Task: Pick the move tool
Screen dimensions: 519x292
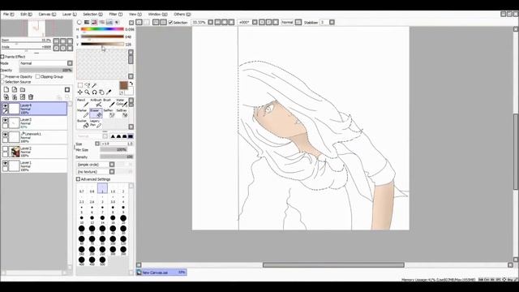Action: pyautogui.click(x=80, y=92)
